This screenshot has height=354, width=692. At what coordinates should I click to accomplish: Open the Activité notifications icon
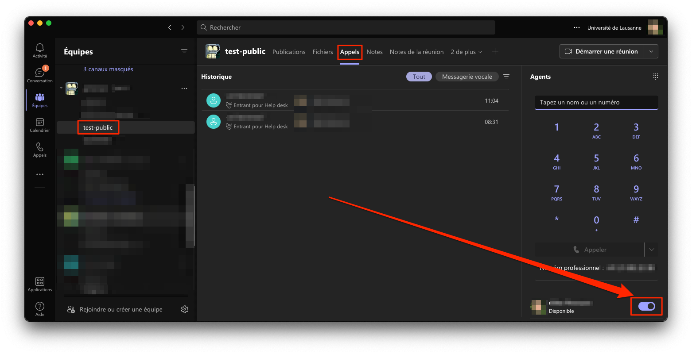click(40, 50)
